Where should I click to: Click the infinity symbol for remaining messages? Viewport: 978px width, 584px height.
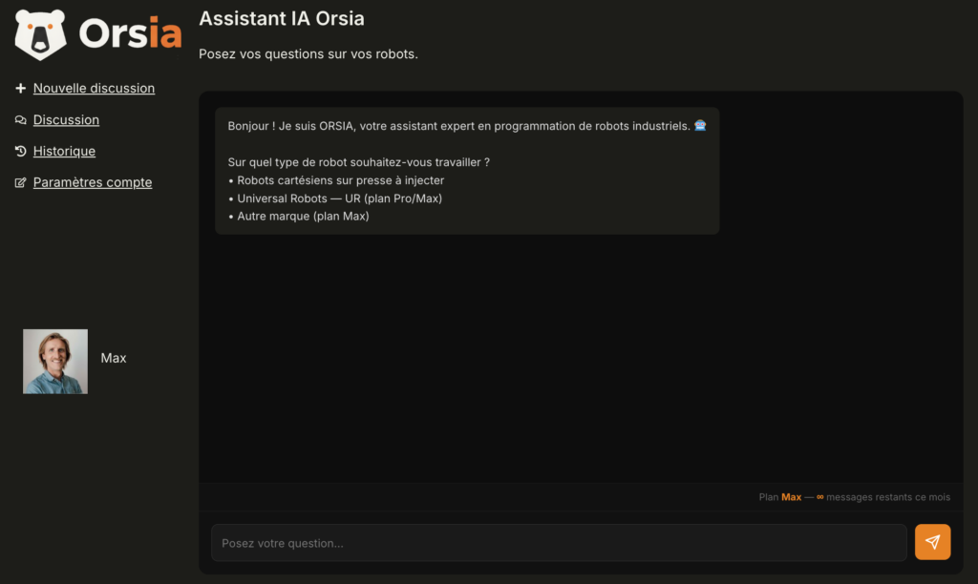(819, 497)
